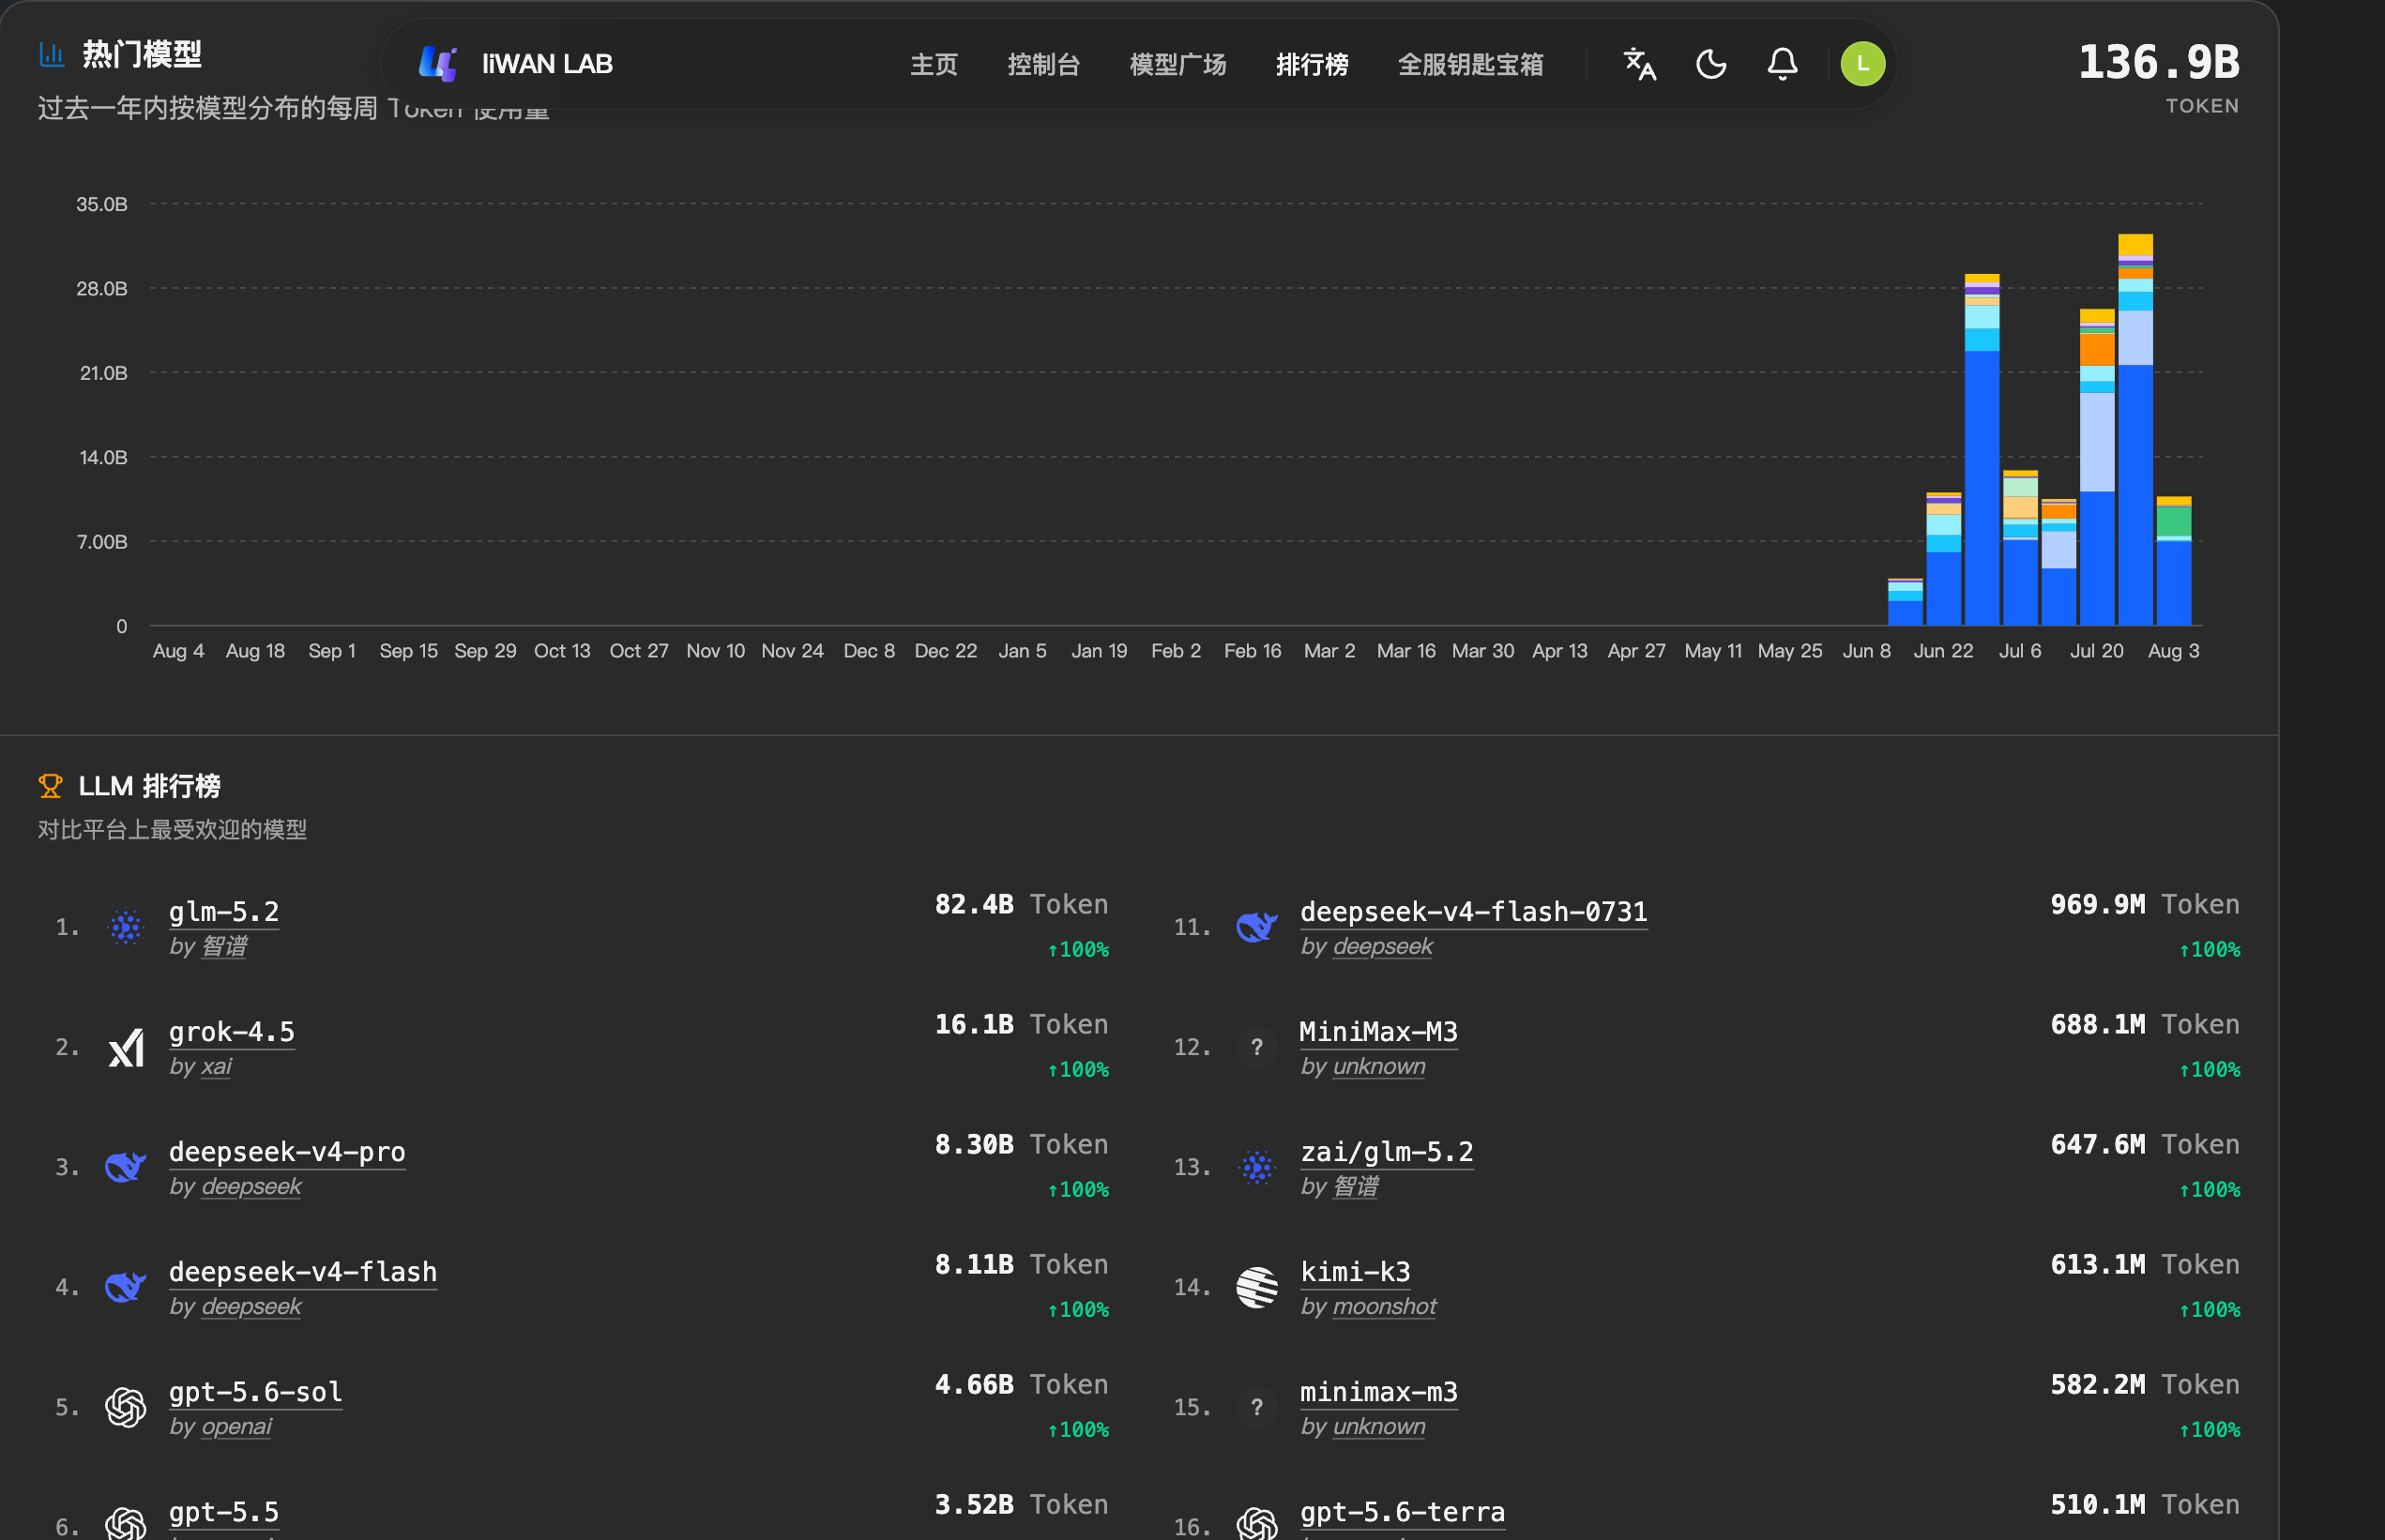
Task: Click unknown provider link under MiniMax-M3
Action: click(x=1379, y=1067)
